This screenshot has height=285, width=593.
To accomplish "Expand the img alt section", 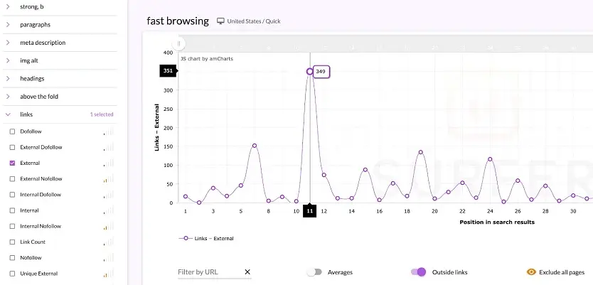I will tap(60, 60).
